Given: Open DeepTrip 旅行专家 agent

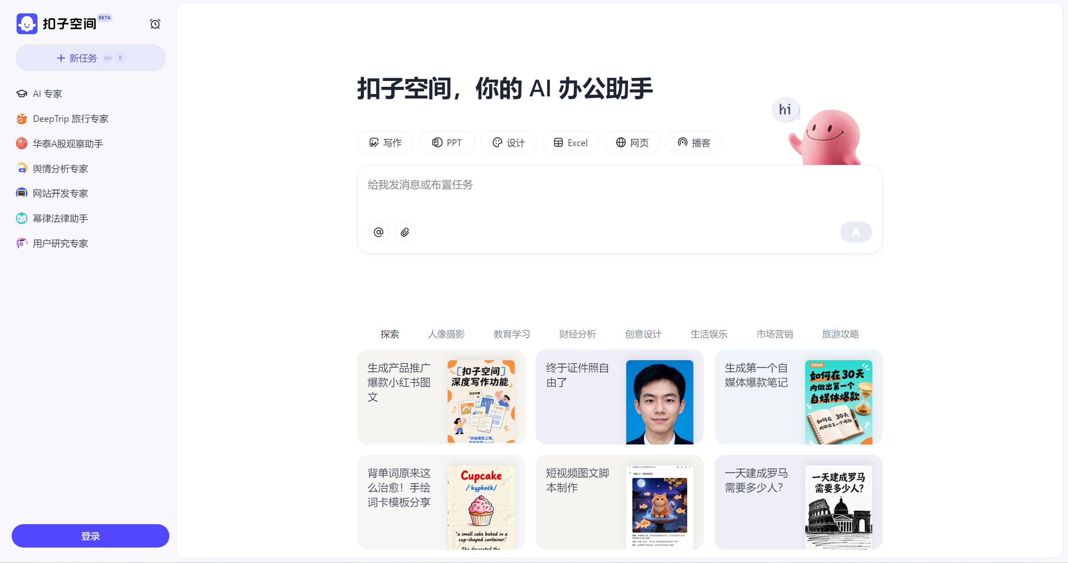Looking at the screenshot, I should [63, 119].
